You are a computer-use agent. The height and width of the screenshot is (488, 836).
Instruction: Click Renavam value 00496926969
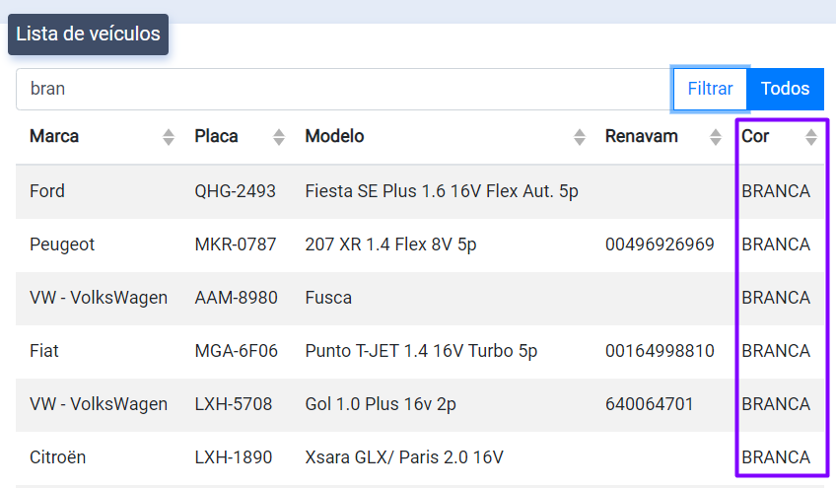[x=660, y=244]
